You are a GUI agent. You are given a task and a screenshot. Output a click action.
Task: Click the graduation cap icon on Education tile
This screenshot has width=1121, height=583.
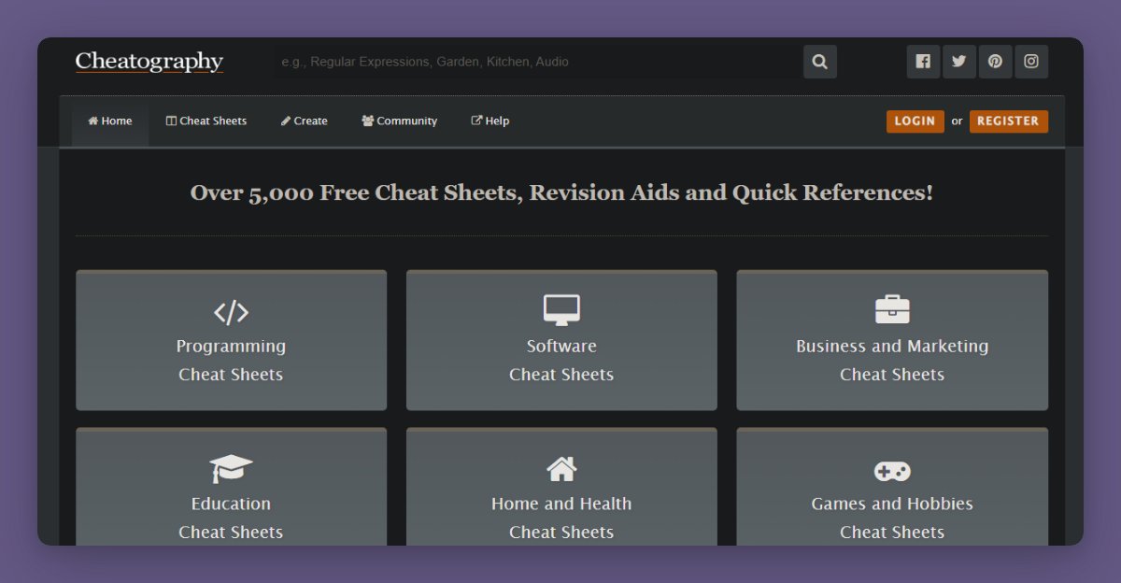pyautogui.click(x=231, y=467)
